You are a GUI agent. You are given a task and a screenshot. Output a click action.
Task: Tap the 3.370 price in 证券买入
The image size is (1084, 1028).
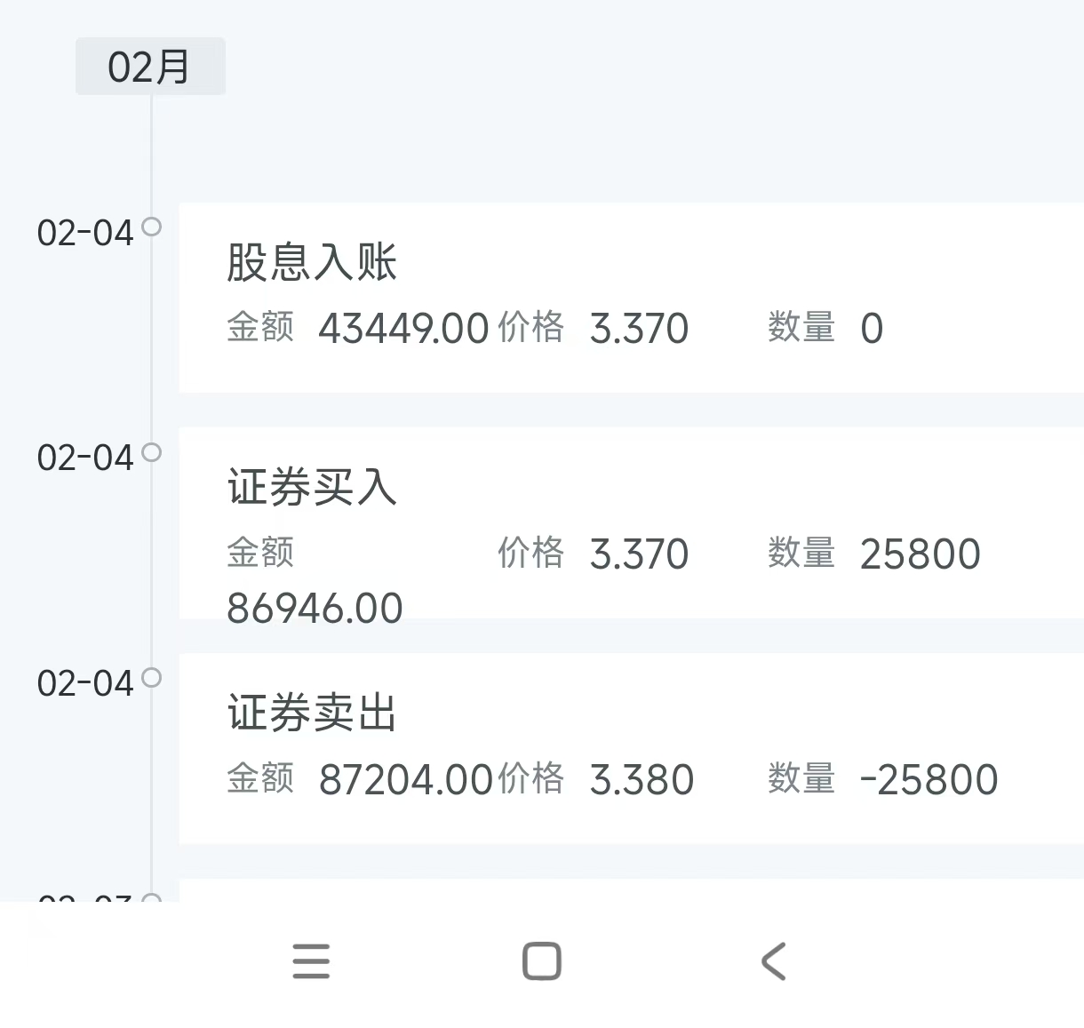coord(639,554)
